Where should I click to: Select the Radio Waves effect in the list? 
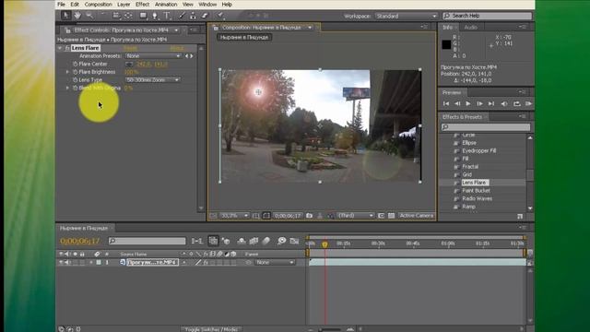(x=477, y=198)
